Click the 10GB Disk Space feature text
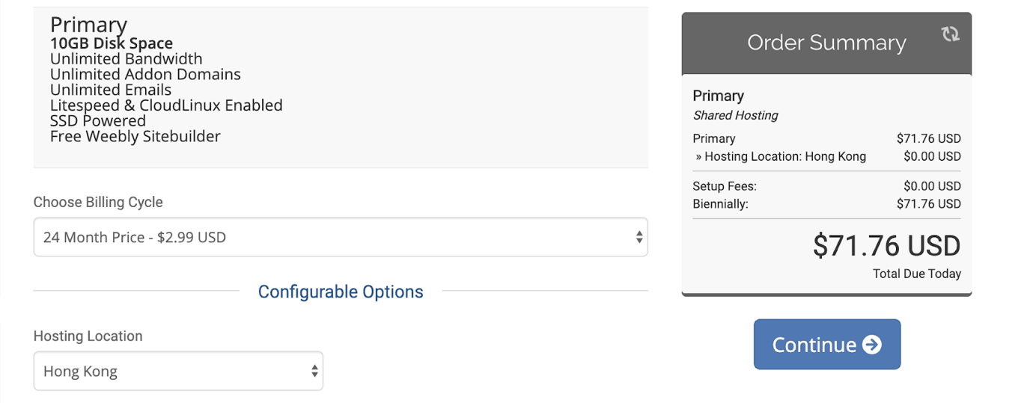The image size is (1033, 403). tap(112, 43)
